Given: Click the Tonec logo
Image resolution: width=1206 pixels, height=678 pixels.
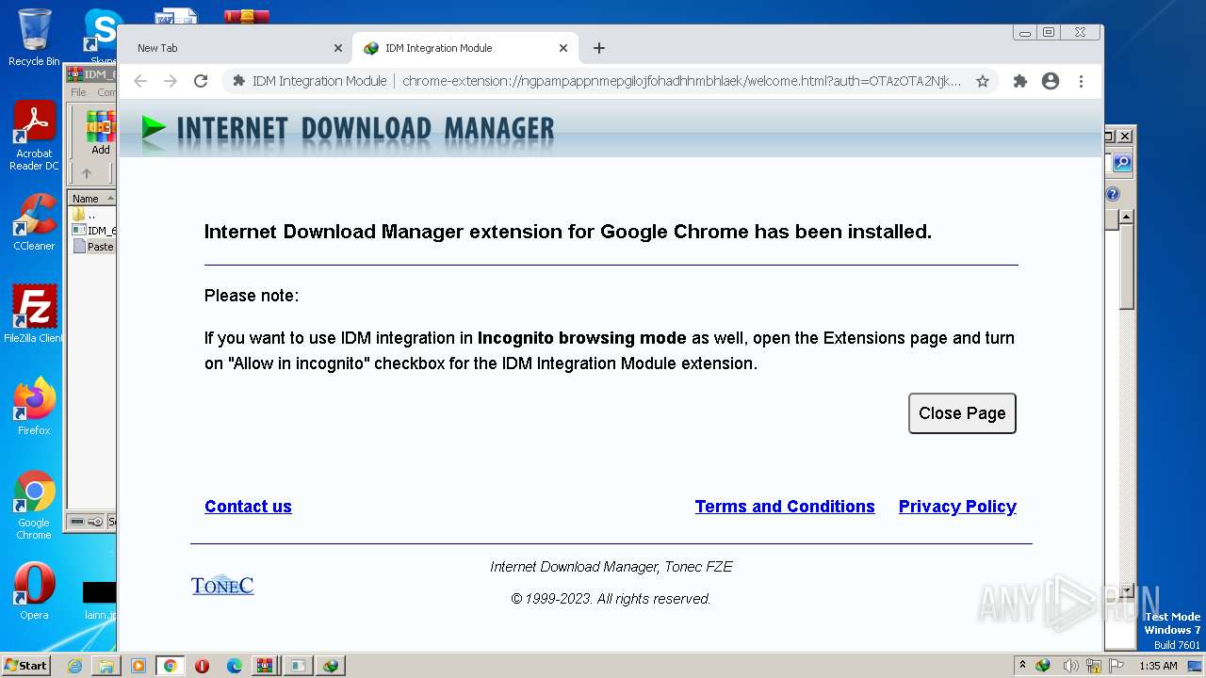Looking at the screenshot, I should click(222, 585).
